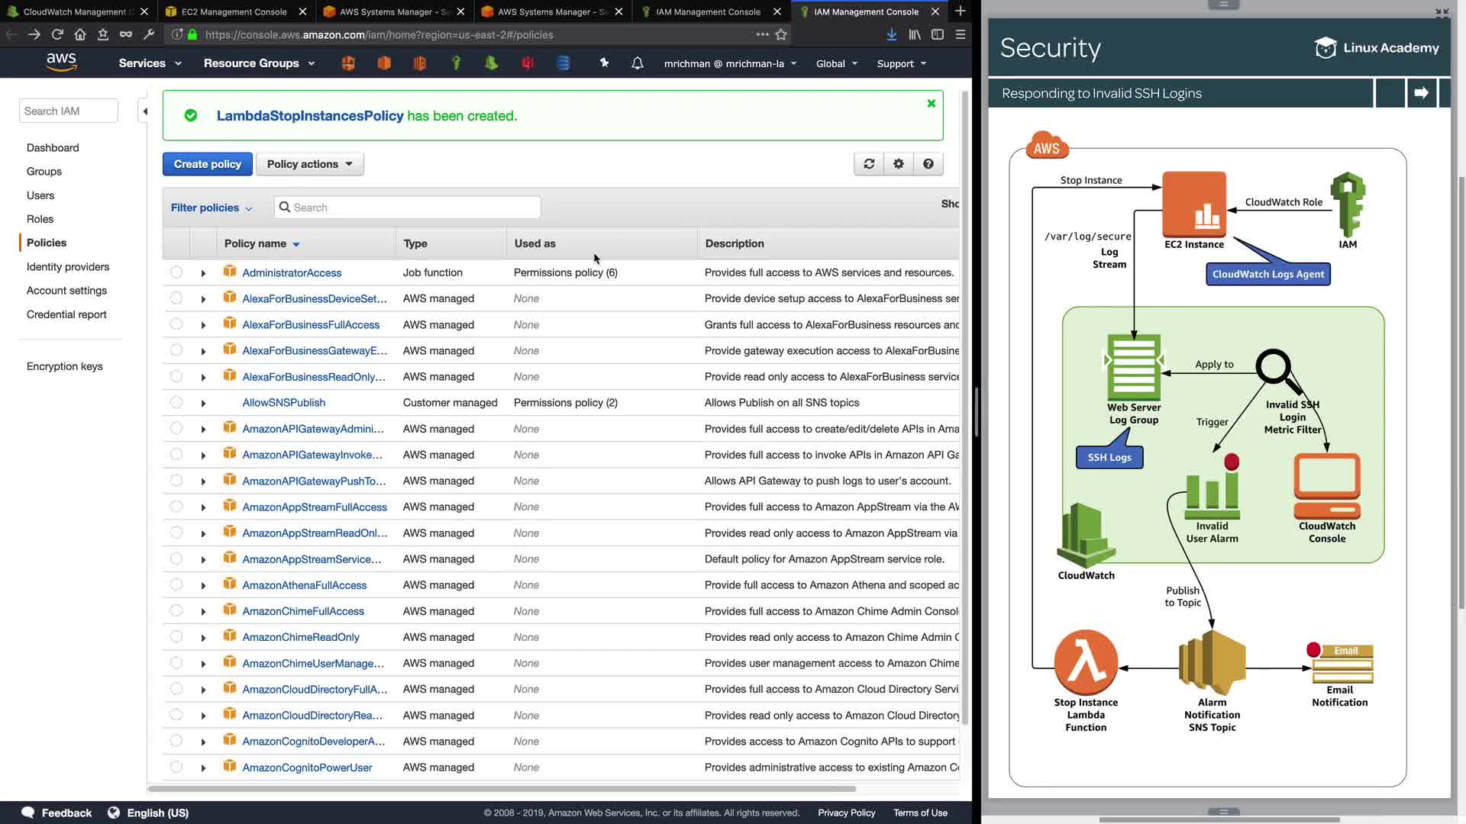
Task: Click the Create policy button
Action: (x=207, y=164)
